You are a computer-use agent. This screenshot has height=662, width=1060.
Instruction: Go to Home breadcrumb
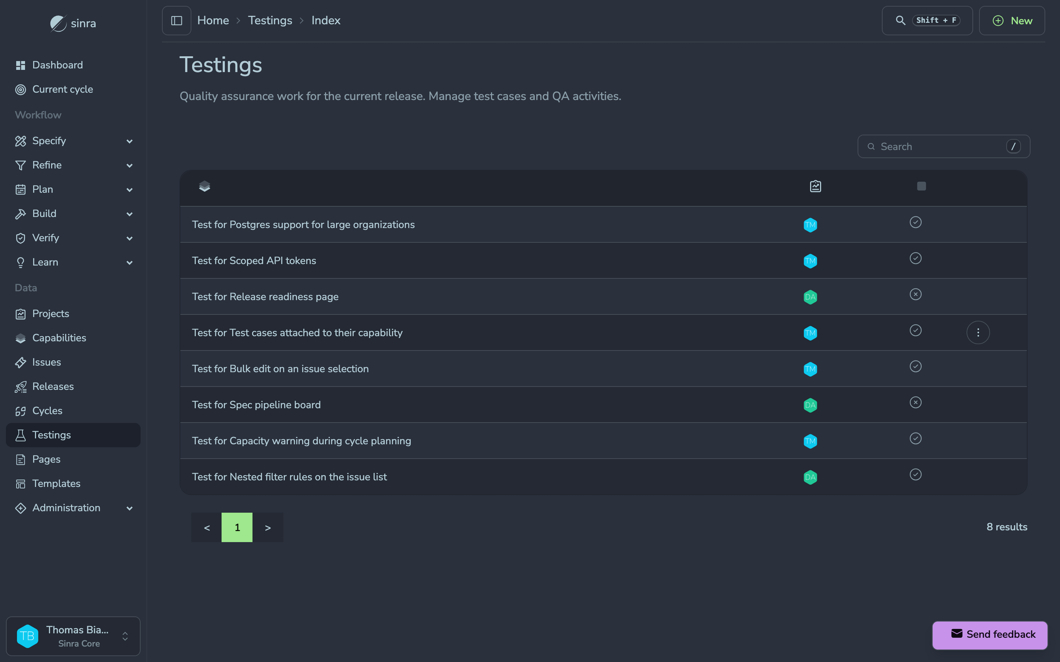[x=213, y=21]
